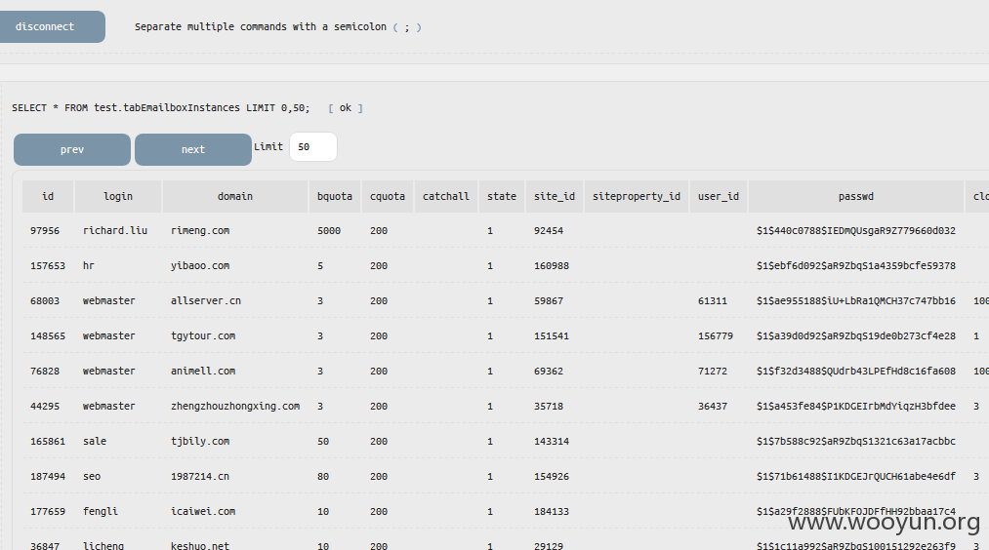This screenshot has height=550, width=989.
Task: Click id cell 165861
Action: tap(48, 442)
